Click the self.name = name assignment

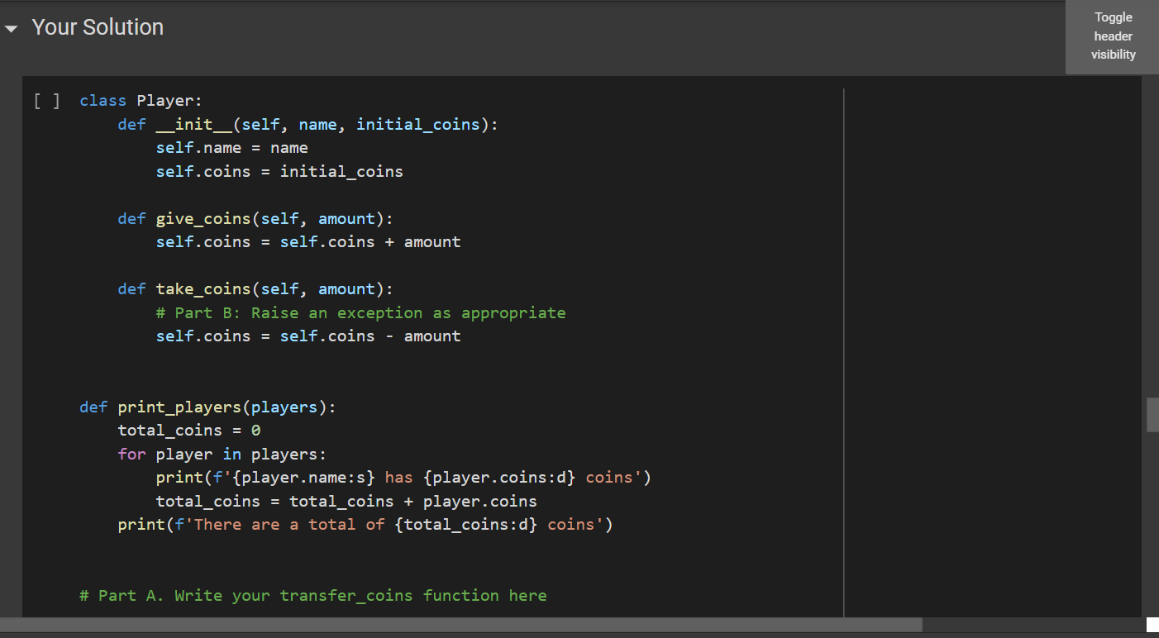(231, 147)
